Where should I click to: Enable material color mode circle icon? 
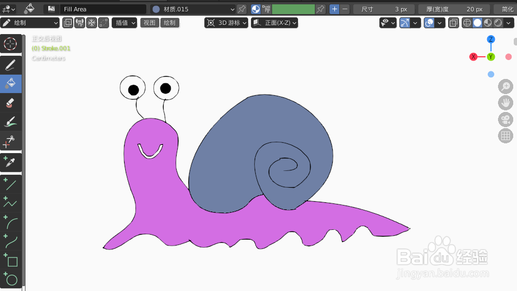pyautogui.click(x=256, y=9)
